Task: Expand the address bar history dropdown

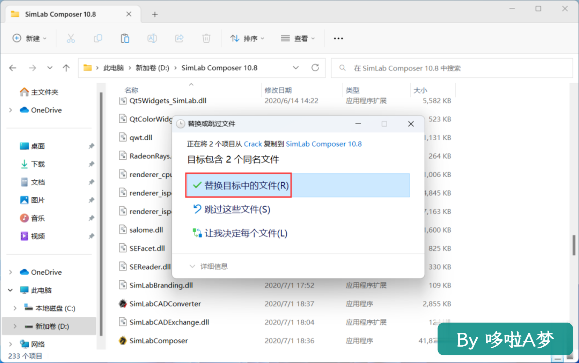Action: [x=296, y=68]
